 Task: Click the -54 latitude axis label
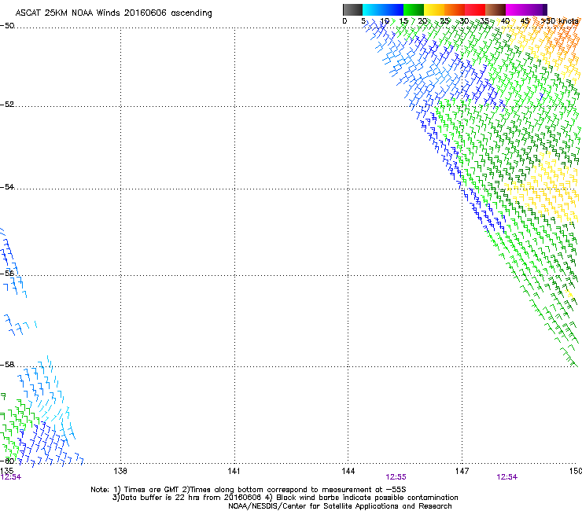[7, 186]
